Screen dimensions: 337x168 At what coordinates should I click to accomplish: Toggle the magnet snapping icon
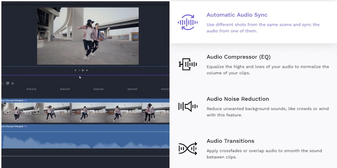8,83
